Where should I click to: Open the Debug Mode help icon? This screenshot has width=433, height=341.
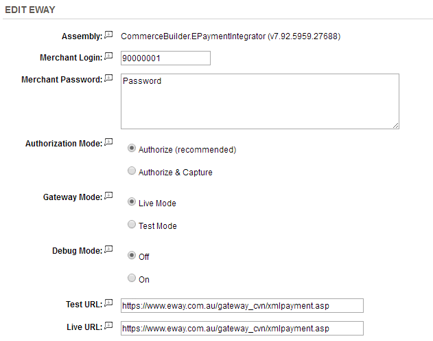(108, 250)
